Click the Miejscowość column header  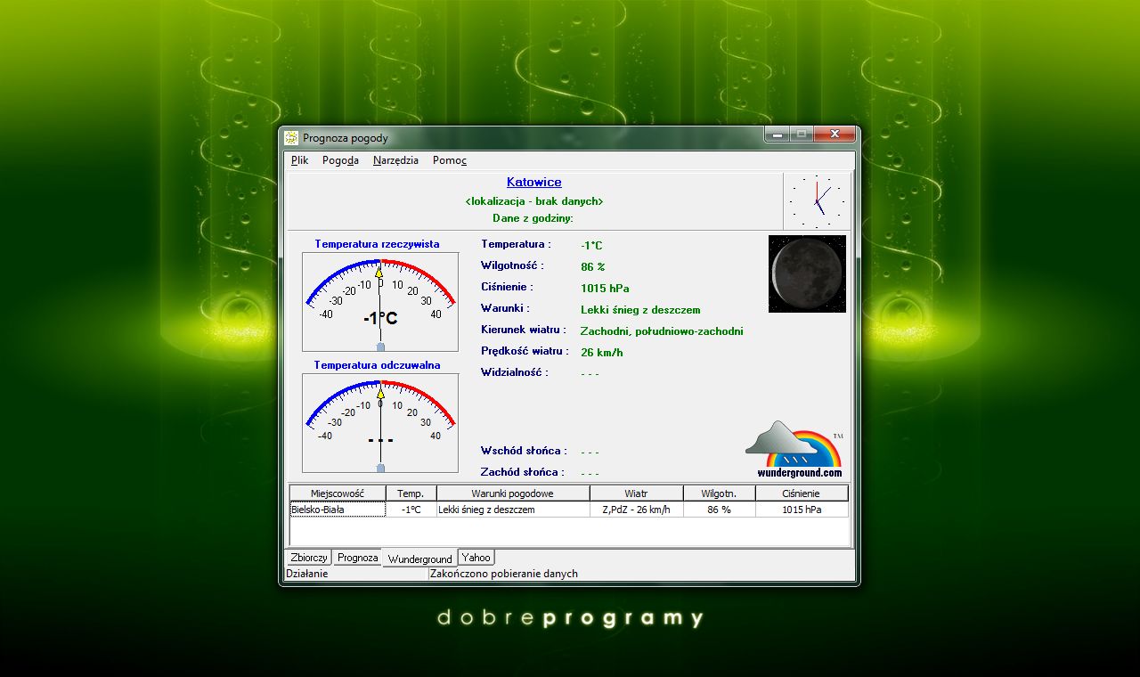[x=338, y=493]
